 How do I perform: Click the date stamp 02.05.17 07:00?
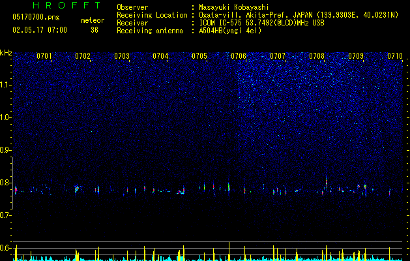pyautogui.click(x=40, y=30)
